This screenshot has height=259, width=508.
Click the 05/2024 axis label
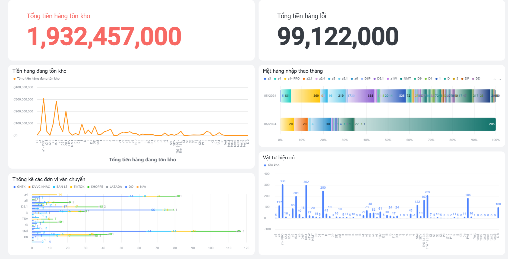pos(270,96)
